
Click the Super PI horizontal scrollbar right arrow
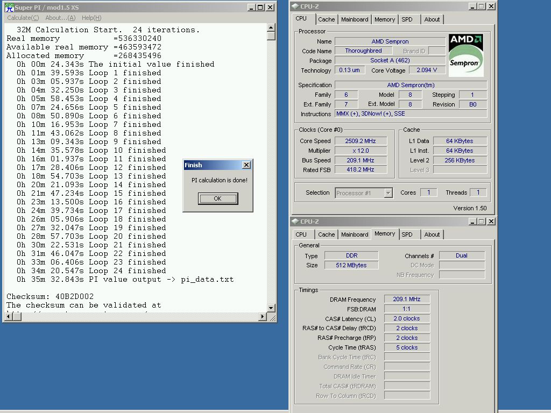point(262,316)
